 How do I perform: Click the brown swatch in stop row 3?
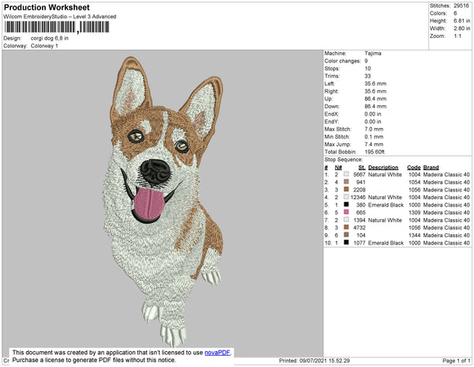pyautogui.click(x=346, y=189)
